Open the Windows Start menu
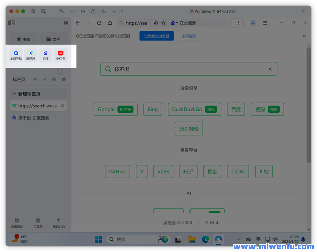 (x=98, y=240)
